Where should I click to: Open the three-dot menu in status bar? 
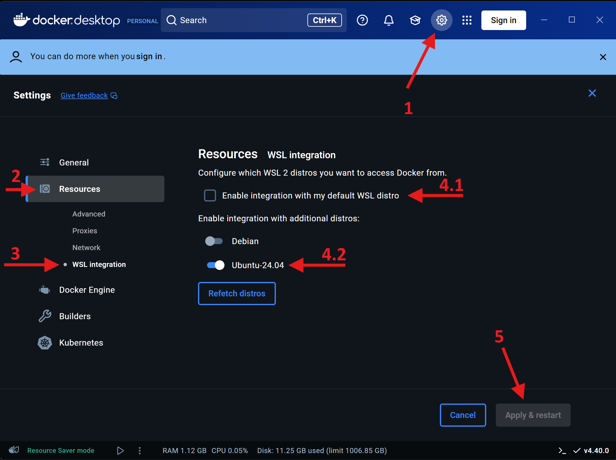pyautogui.click(x=140, y=451)
